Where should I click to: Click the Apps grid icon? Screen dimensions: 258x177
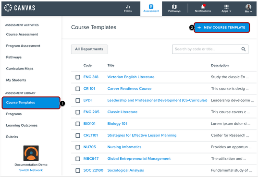tap(226, 7)
